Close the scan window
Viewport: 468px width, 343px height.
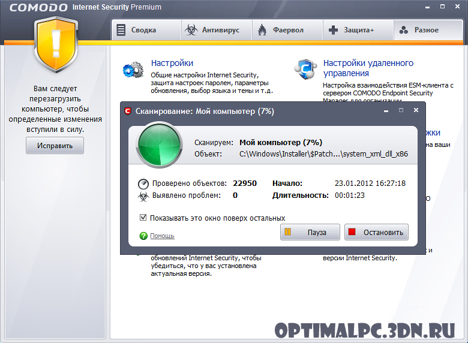click(x=416, y=110)
